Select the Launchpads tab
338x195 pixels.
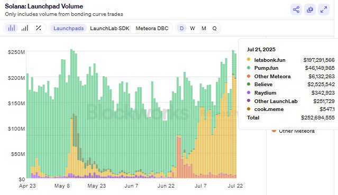click(x=69, y=28)
